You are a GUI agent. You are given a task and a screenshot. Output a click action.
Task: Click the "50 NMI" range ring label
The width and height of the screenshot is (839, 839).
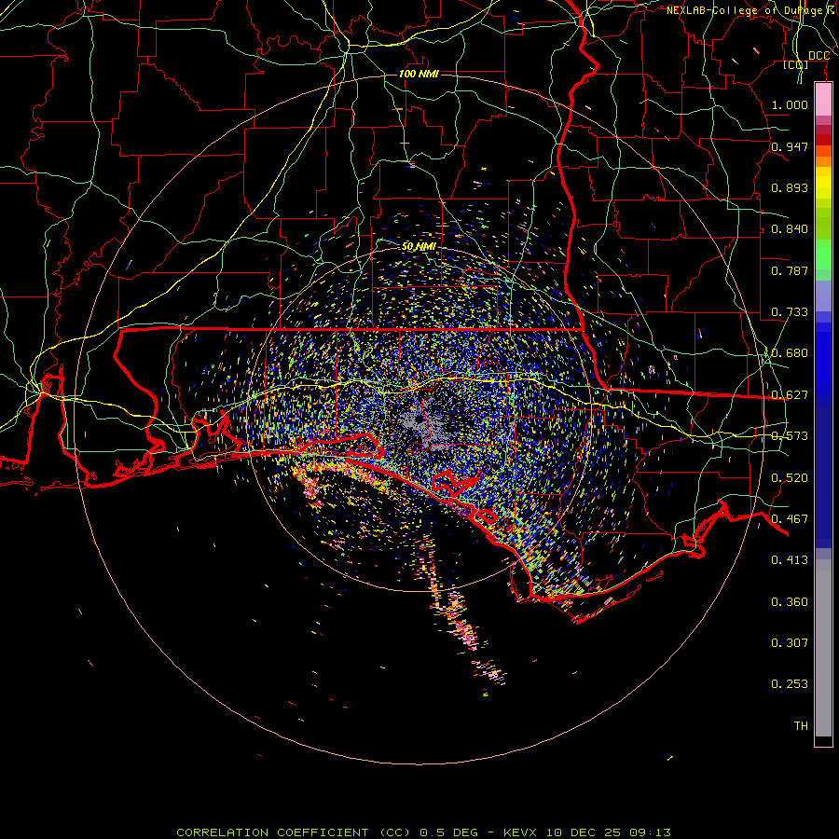[x=419, y=246]
